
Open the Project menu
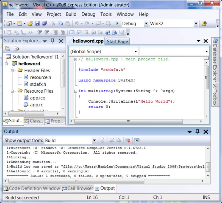point(54,14)
